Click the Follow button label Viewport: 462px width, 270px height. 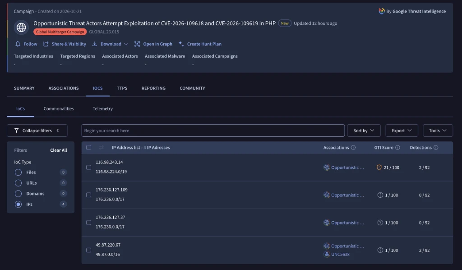coord(30,44)
